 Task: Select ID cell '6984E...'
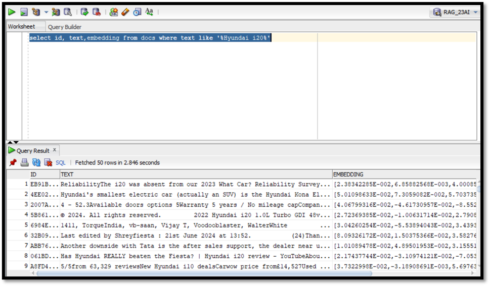point(44,225)
